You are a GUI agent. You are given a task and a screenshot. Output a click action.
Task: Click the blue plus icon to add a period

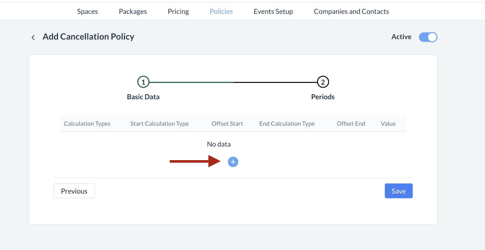point(233,162)
